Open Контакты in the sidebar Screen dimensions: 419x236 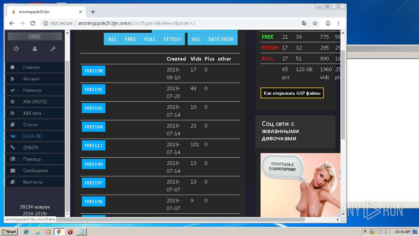pos(35,182)
